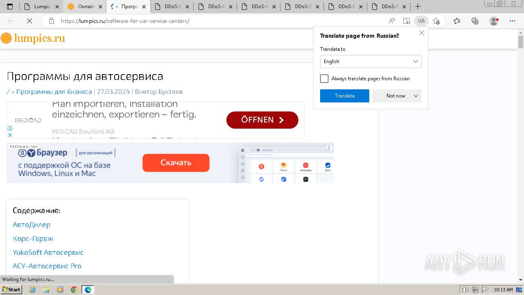Close the translate popup with its X
The height and width of the screenshot is (295, 524).
point(422,33)
